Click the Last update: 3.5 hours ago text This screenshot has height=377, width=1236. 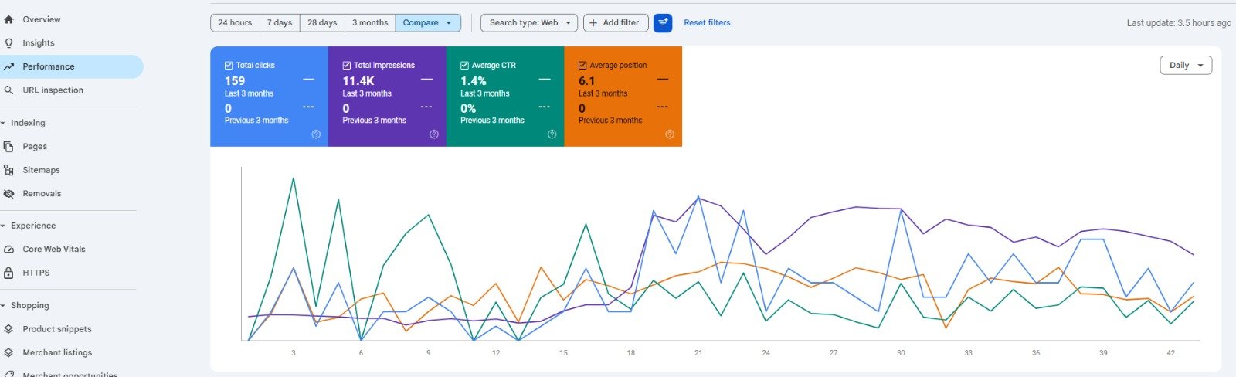pyautogui.click(x=1179, y=23)
